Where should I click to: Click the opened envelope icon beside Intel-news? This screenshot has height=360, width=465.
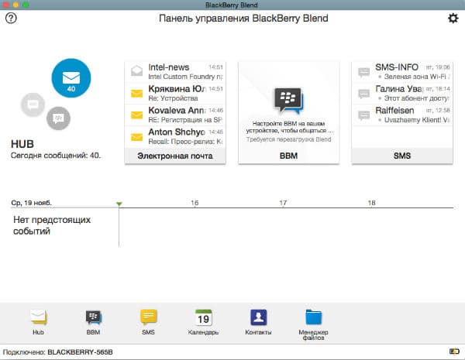136,70
